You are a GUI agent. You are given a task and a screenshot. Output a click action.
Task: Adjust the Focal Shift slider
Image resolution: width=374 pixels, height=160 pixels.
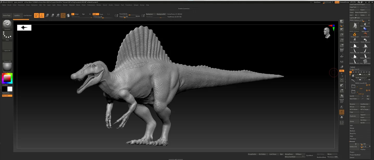click(129, 14)
